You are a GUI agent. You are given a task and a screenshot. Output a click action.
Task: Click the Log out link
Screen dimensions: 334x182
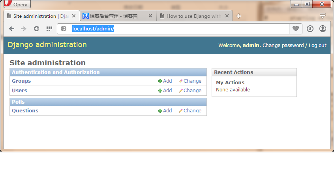317,45
